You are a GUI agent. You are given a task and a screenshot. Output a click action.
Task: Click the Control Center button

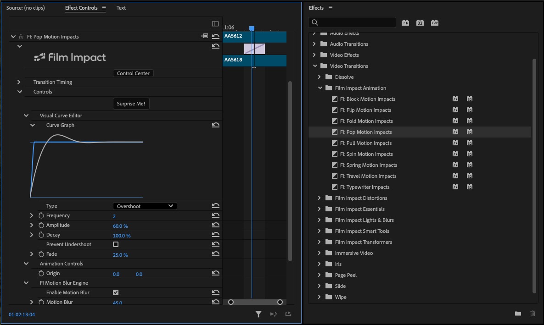tap(133, 73)
